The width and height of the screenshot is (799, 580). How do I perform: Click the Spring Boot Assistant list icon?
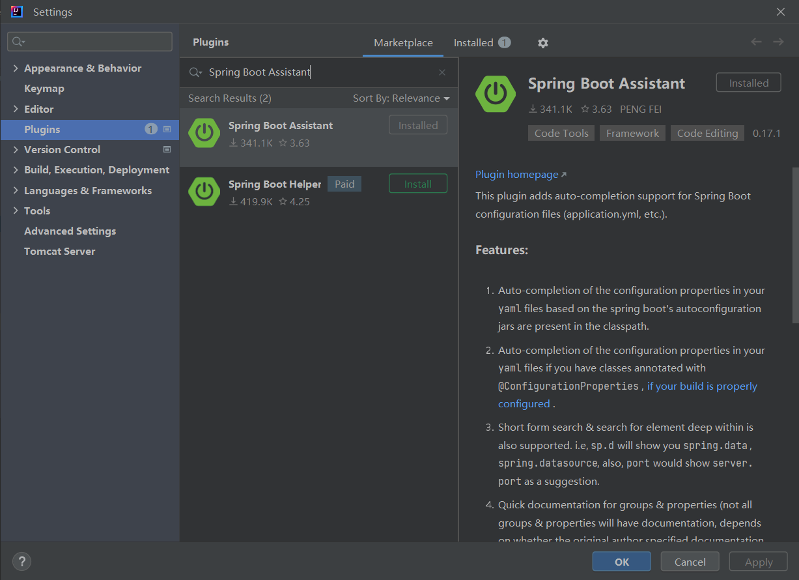click(x=204, y=132)
